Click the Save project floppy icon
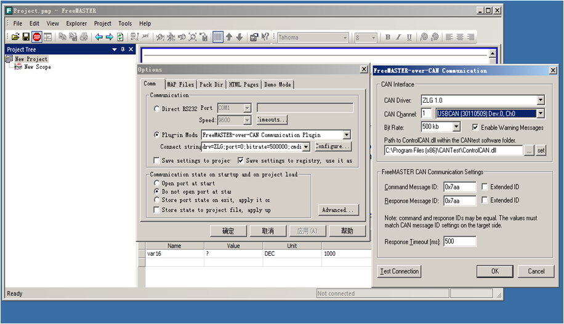Viewport: 564px width, 324px height. point(25,37)
